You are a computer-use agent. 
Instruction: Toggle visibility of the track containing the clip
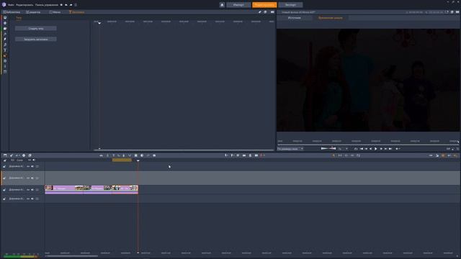pyautogui.click(x=28, y=190)
